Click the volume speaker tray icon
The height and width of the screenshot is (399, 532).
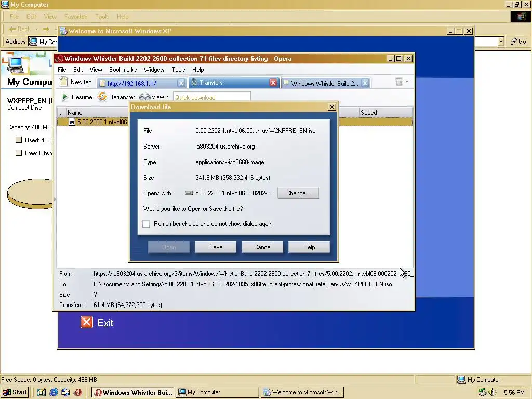(x=492, y=393)
